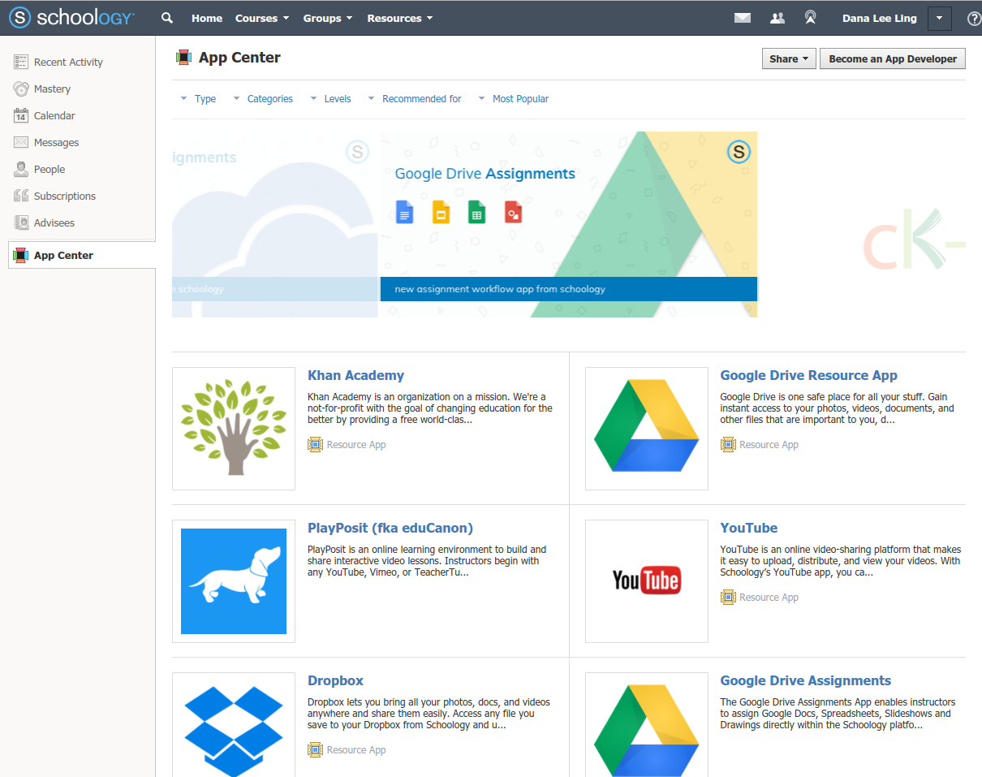The height and width of the screenshot is (777, 982).
Task: Click 'Resource App' label under Khan Academy
Action: [356, 445]
